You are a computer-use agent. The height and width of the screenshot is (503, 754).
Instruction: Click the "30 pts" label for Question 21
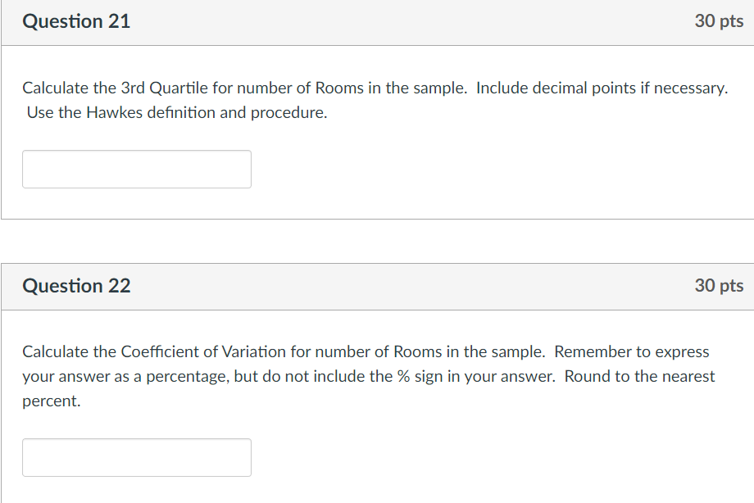(x=719, y=22)
